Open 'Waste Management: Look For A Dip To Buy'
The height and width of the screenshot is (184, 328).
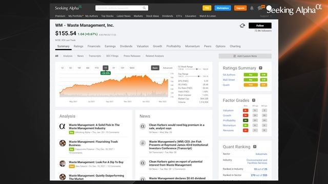[96, 162]
